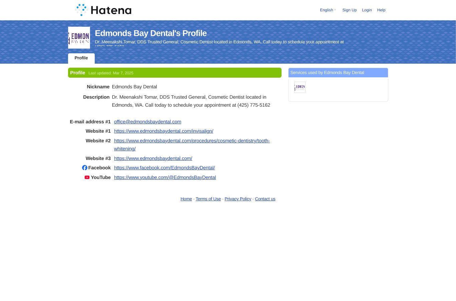Viewport: 456px width, 301px height.
Task: Open the Terms of Use footer link
Action: point(208,199)
